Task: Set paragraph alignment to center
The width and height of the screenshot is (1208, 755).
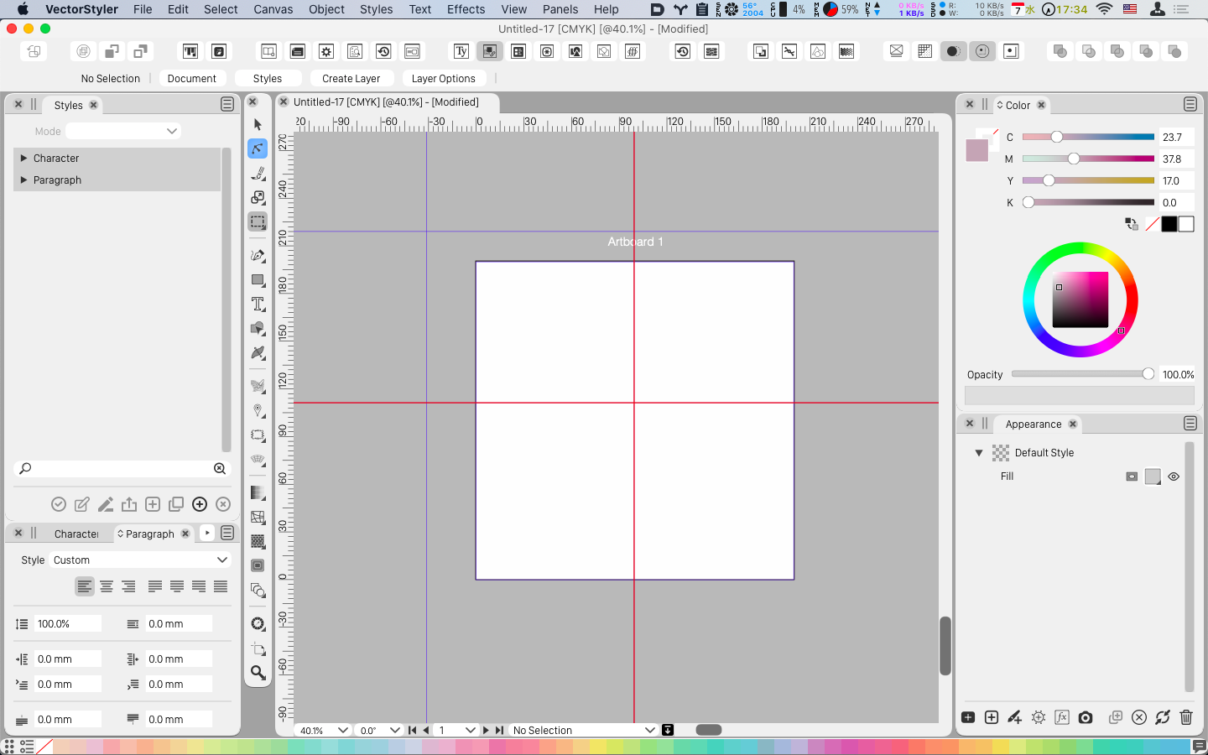Action: point(107,586)
